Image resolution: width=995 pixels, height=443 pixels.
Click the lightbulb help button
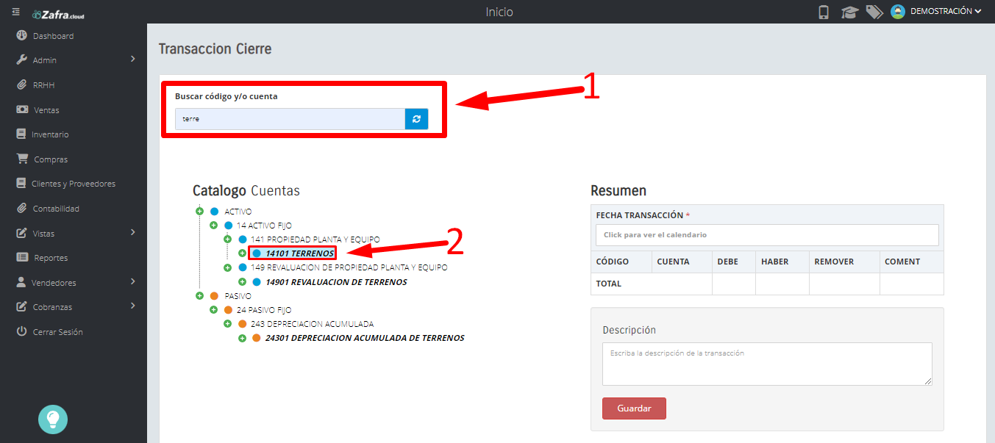53,419
